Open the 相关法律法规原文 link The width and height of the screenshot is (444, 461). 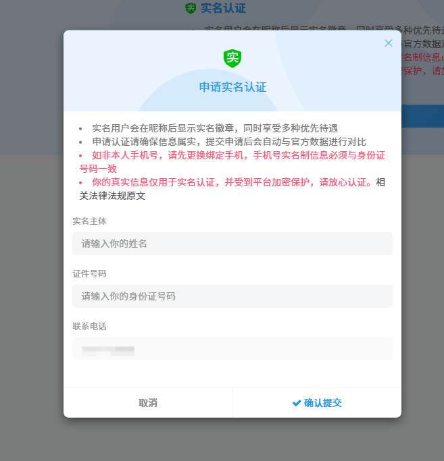pyautogui.click(x=112, y=196)
